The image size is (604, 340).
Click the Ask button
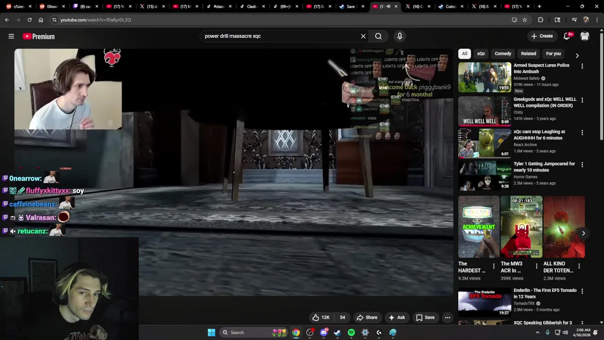[x=396, y=317]
